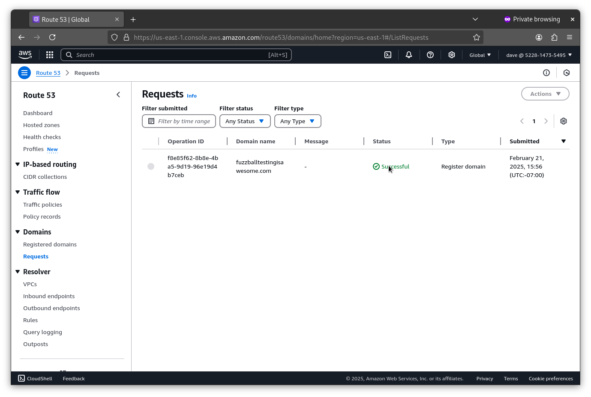This screenshot has height=397, width=591.
Task: List all tabs with the dropdown chevron
Action: point(475,19)
